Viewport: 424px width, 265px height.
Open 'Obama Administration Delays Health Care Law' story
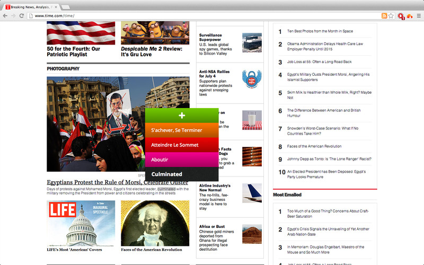click(x=325, y=46)
